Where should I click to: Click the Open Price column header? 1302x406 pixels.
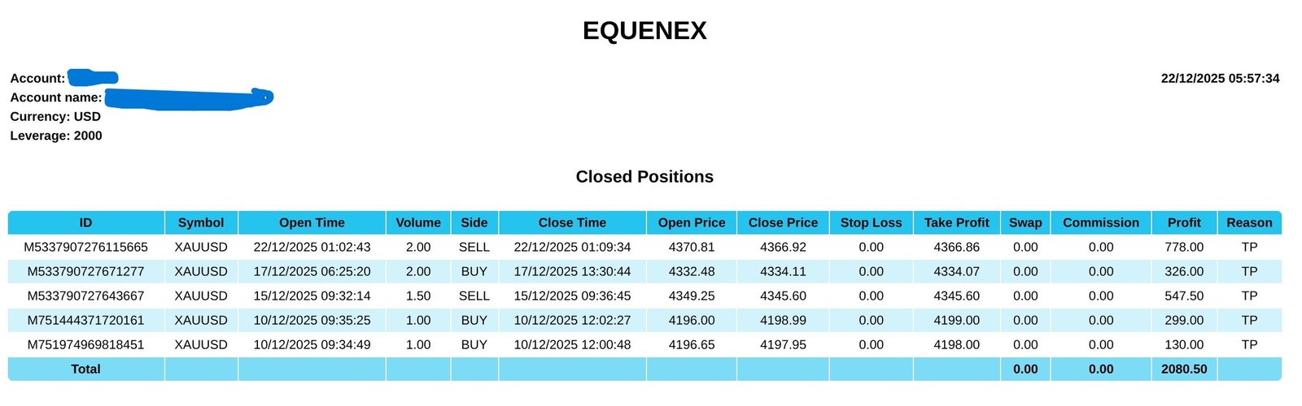click(692, 222)
